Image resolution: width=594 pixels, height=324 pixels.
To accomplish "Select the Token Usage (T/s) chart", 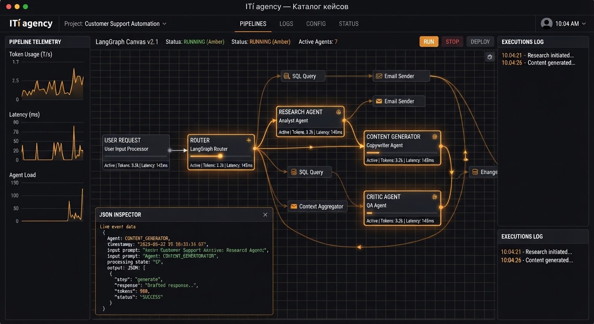I will point(46,81).
